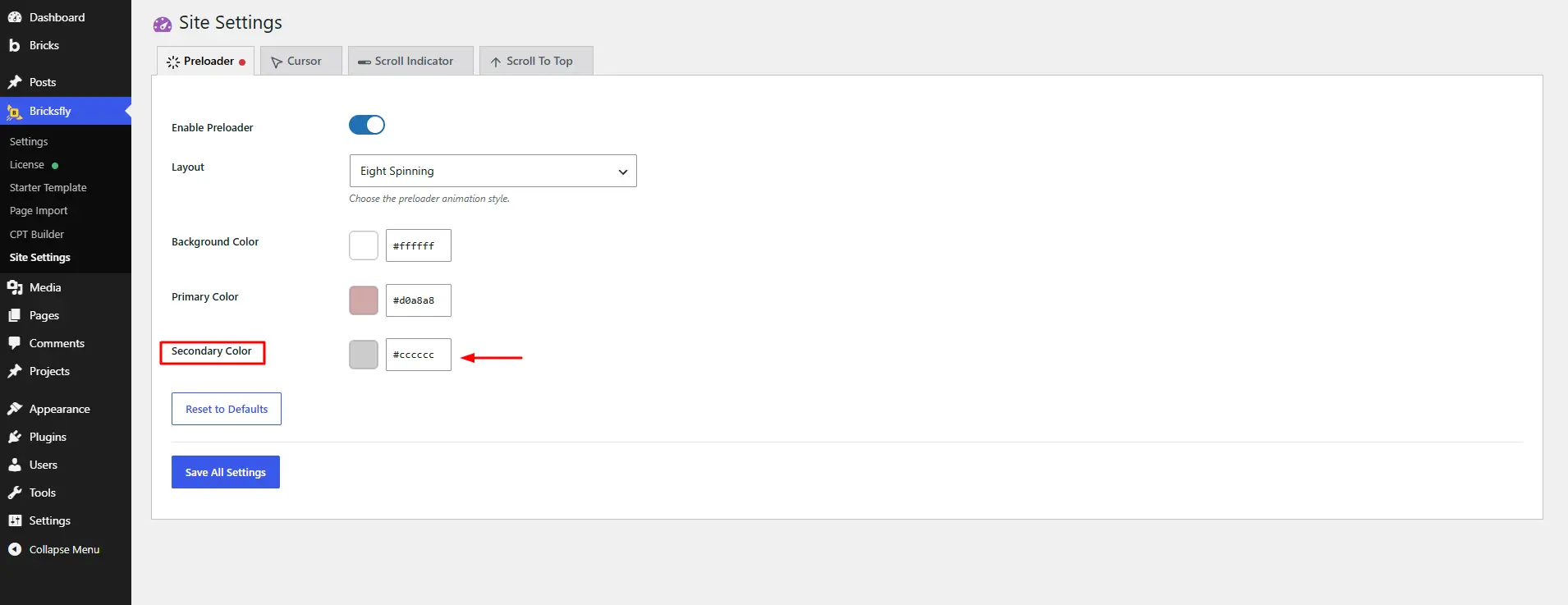Click the Appearance paintbrush icon

coord(15,409)
